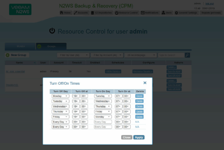The width and height of the screenshot is (224, 150).
Task: Switch to the Groups tab
Action: (x=51, y=46)
